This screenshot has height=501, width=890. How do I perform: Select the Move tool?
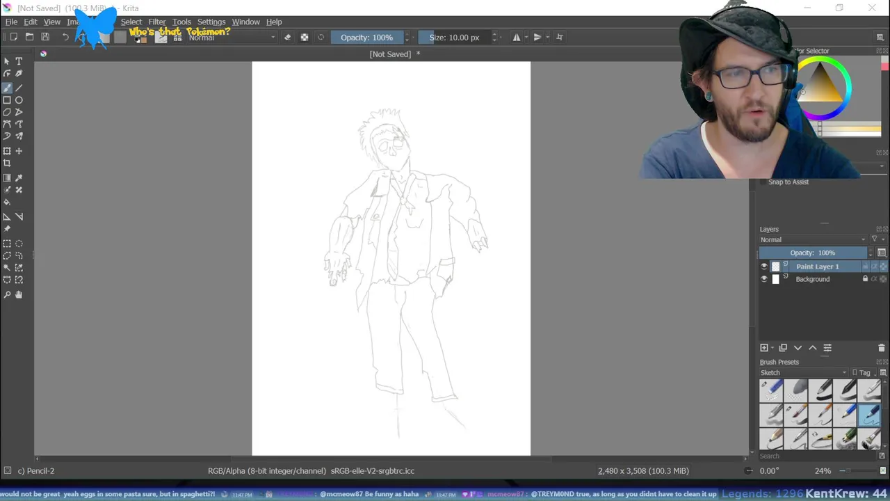coord(19,151)
